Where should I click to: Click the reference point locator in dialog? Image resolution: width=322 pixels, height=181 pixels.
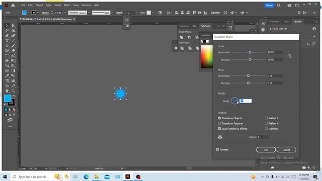coord(220,137)
